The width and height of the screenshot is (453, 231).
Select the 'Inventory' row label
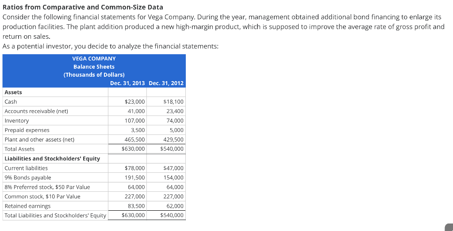17,121
